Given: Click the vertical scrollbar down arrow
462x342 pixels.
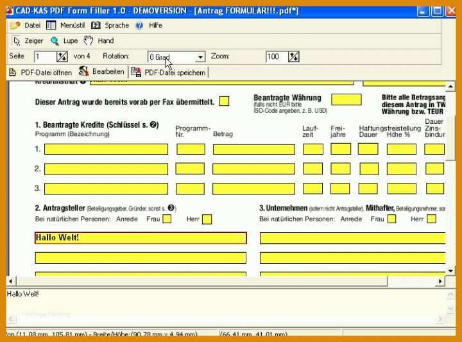Looking at the screenshot, I should pyautogui.click(x=450, y=271).
